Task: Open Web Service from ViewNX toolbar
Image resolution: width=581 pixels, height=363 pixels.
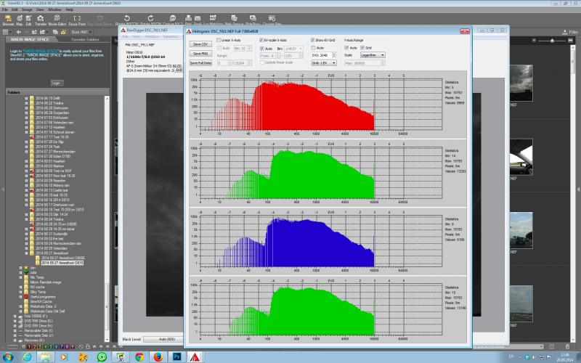Action: click(x=234, y=19)
